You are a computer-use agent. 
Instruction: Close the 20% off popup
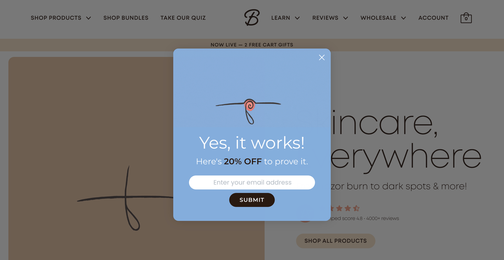tap(322, 58)
